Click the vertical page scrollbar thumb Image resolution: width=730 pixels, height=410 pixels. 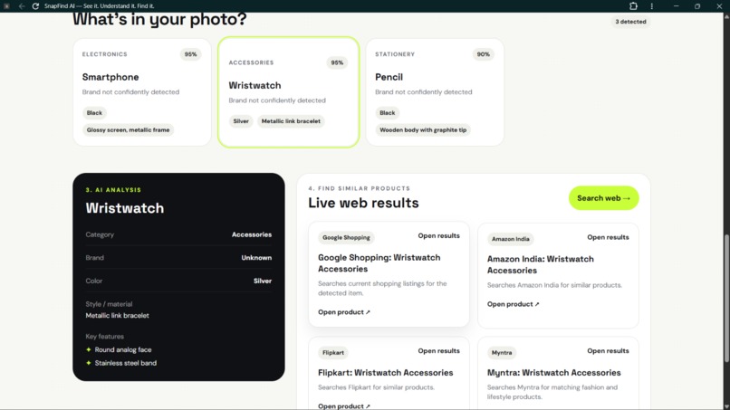tap(726, 298)
